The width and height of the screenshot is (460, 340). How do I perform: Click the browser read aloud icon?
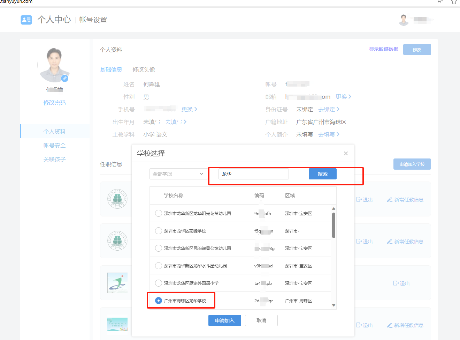pyautogui.click(x=440, y=2)
